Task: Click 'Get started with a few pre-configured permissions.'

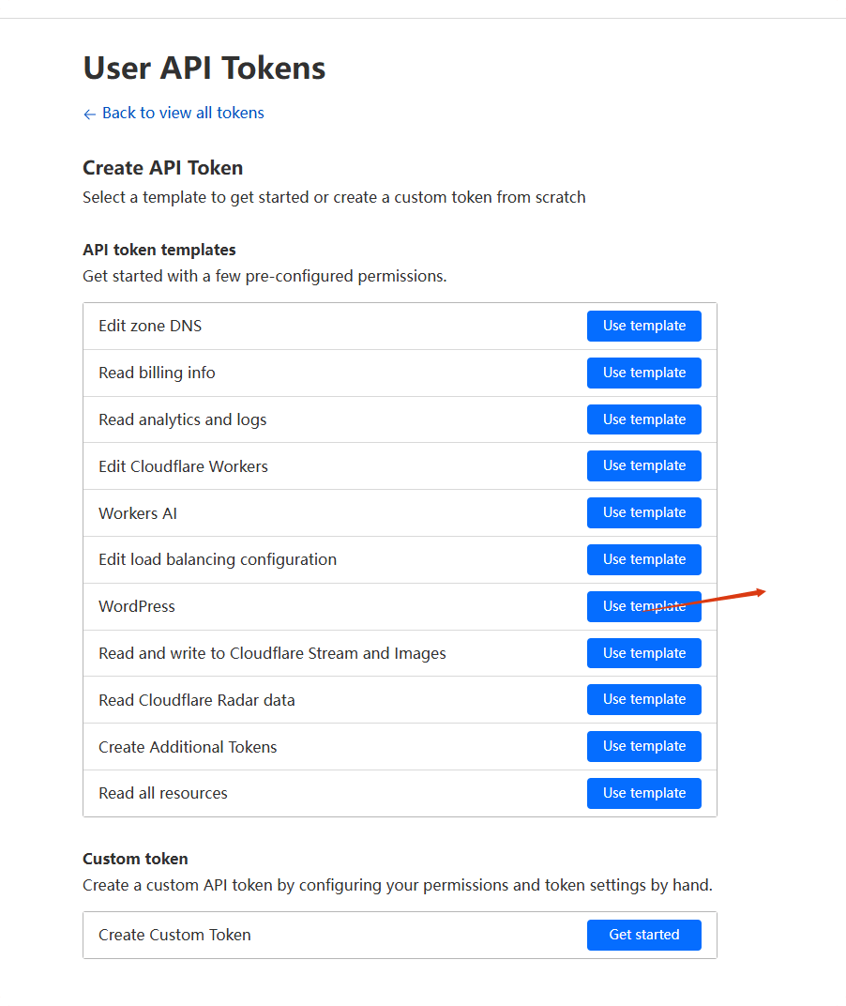Action: tap(264, 276)
